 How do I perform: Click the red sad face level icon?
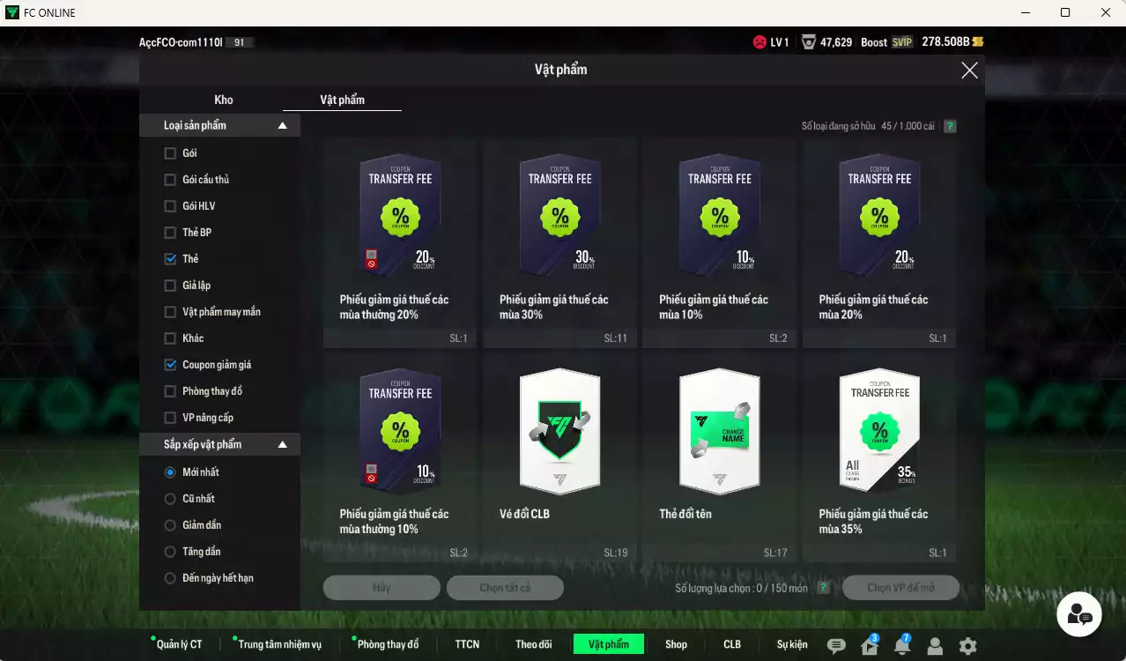tap(759, 42)
